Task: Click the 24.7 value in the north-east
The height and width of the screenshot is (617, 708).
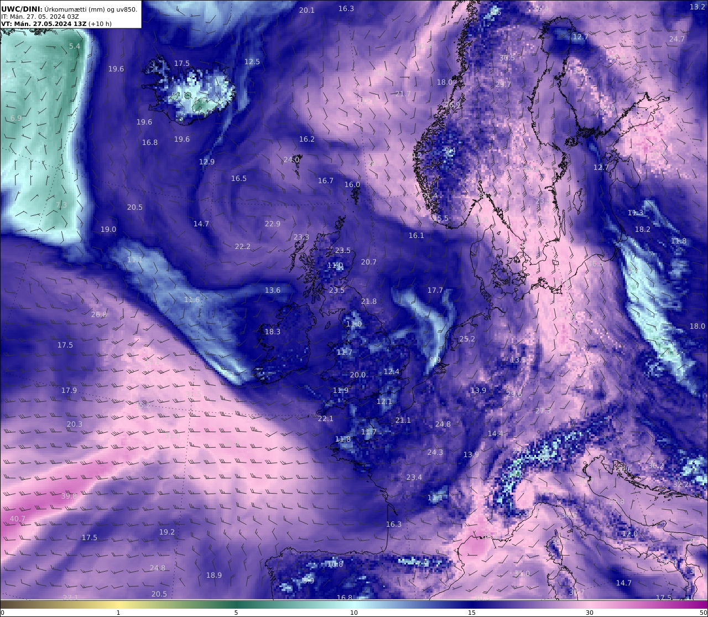Action: coord(677,39)
